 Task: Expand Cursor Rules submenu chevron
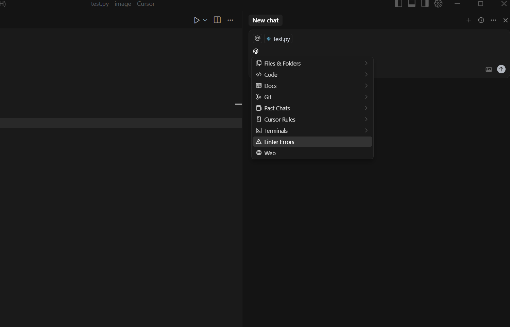click(366, 119)
